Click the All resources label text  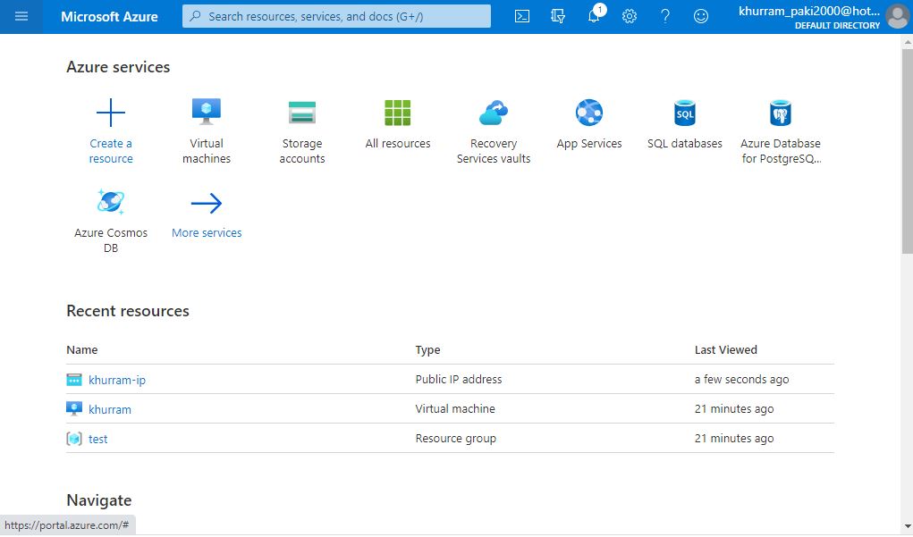(398, 144)
